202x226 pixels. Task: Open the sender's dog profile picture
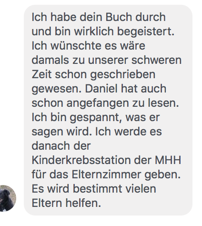click(x=8, y=198)
